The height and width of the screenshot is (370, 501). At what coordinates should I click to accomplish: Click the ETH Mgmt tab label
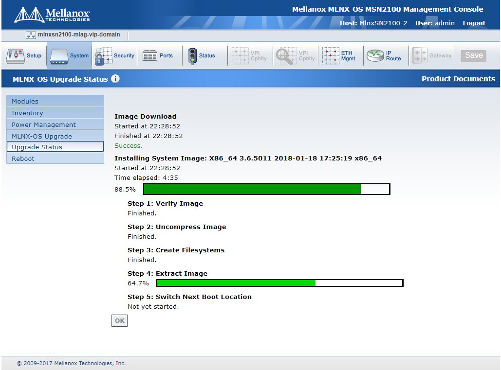point(348,56)
